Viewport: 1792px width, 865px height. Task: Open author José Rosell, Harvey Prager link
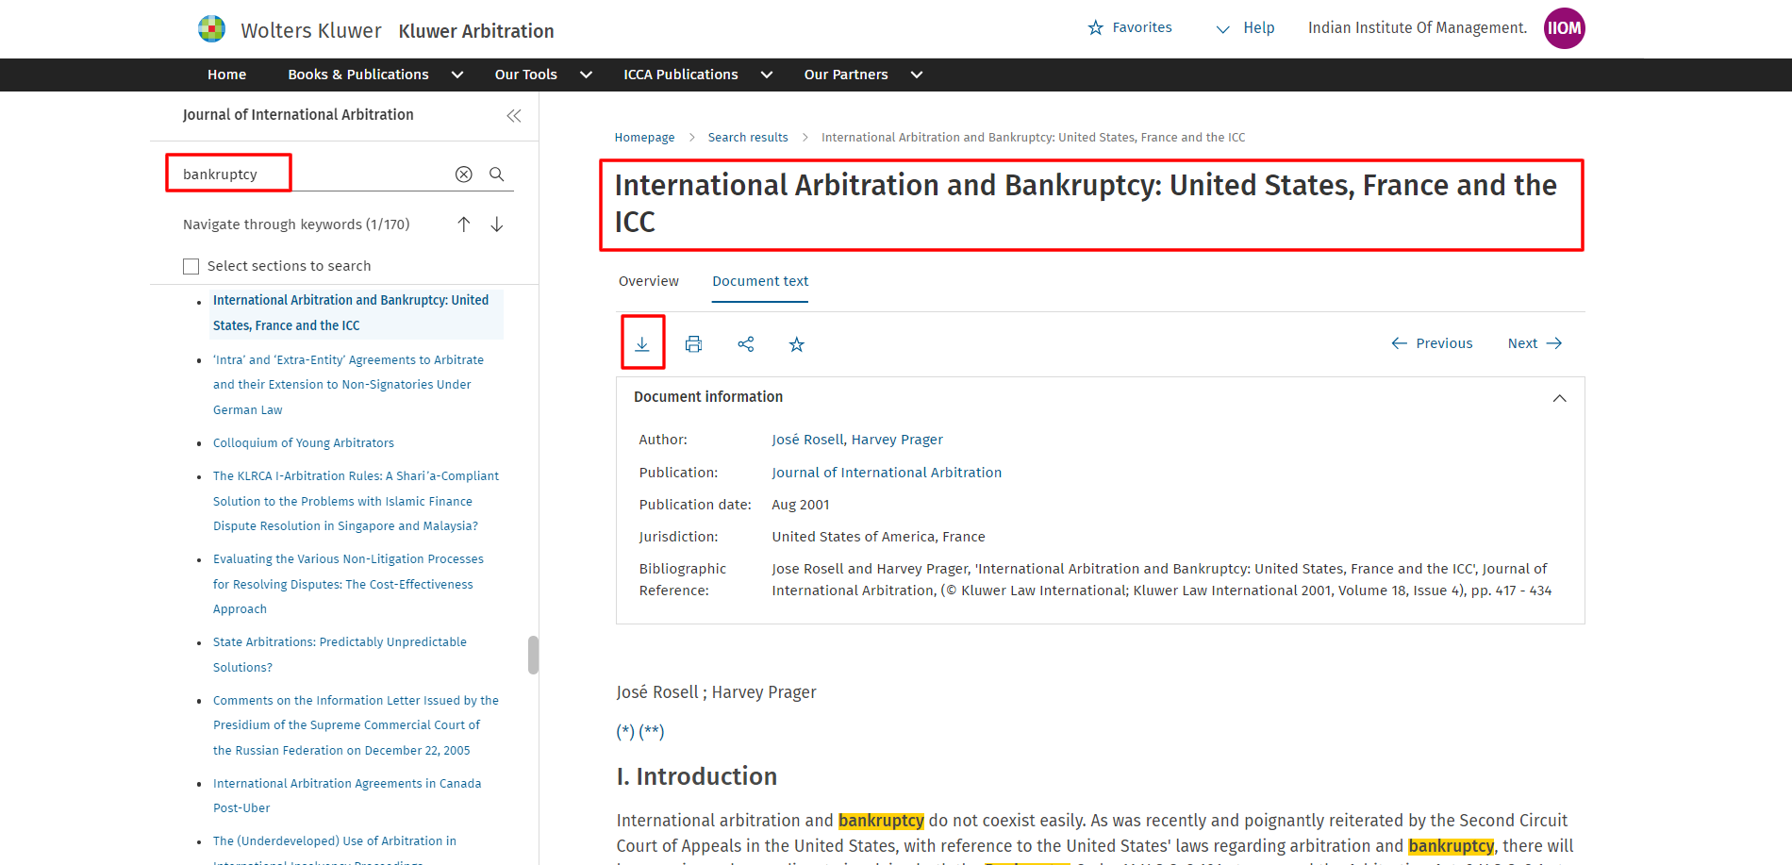pyautogui.click(x=857, y=440)
